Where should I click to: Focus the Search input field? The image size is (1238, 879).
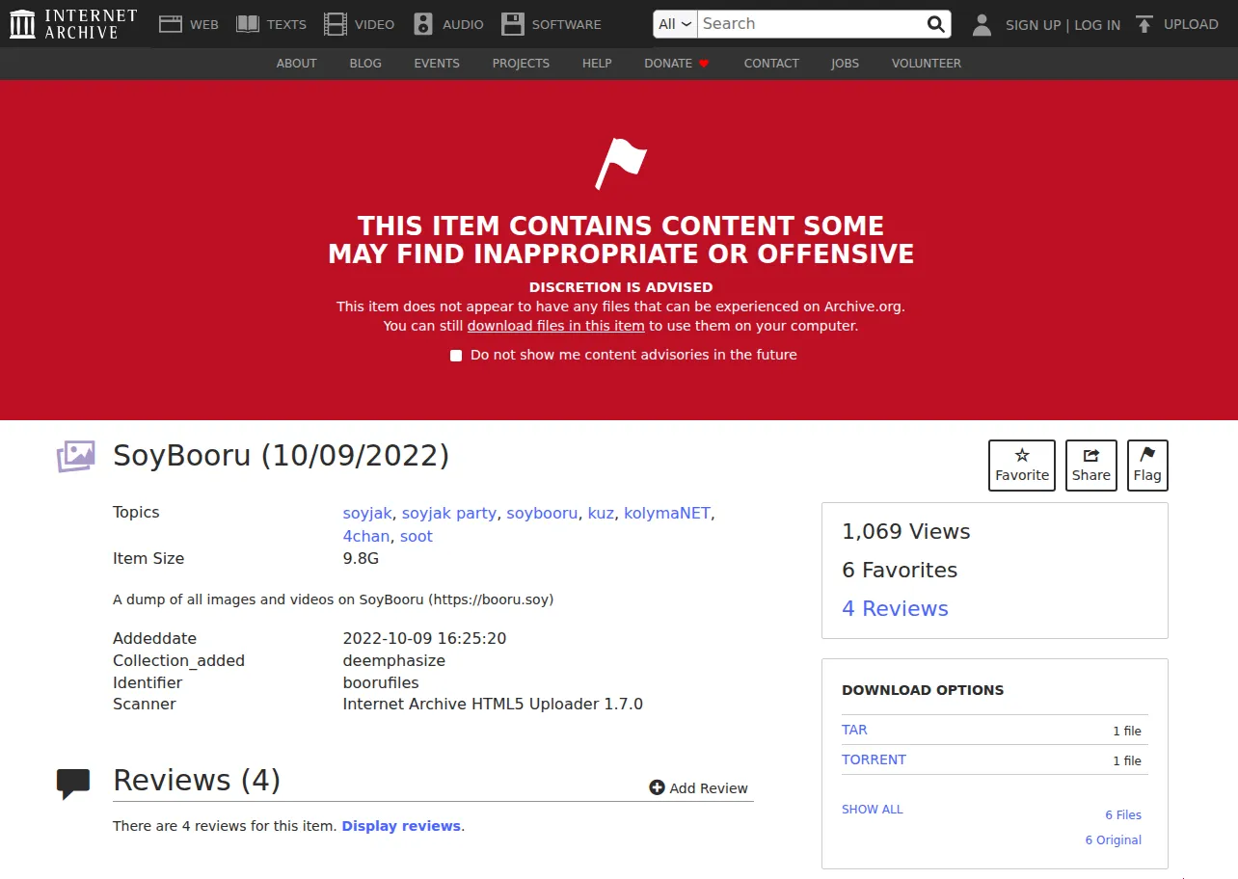(810, 24)
